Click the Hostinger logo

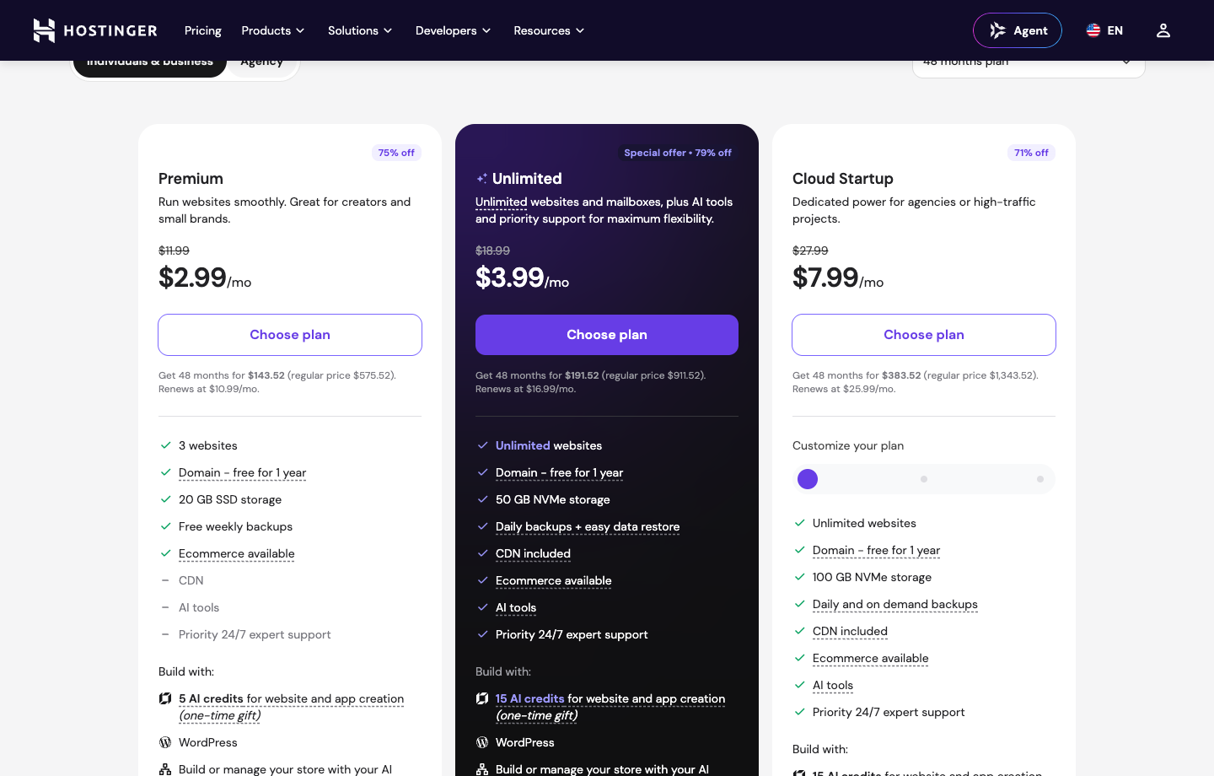click(x=95, y=30)
